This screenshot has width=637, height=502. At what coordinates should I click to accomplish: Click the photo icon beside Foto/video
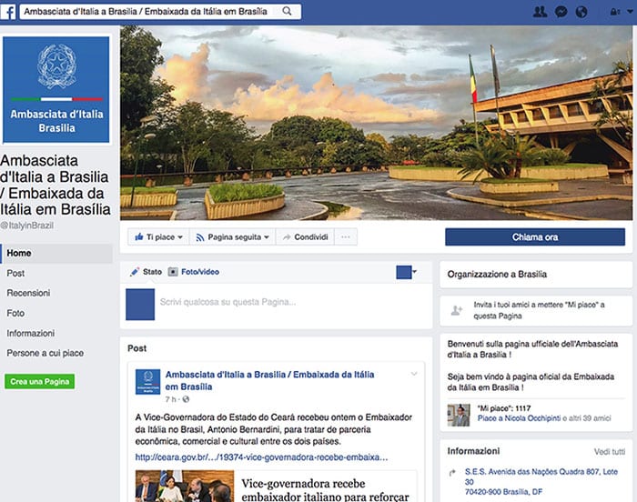coord(173,272)
